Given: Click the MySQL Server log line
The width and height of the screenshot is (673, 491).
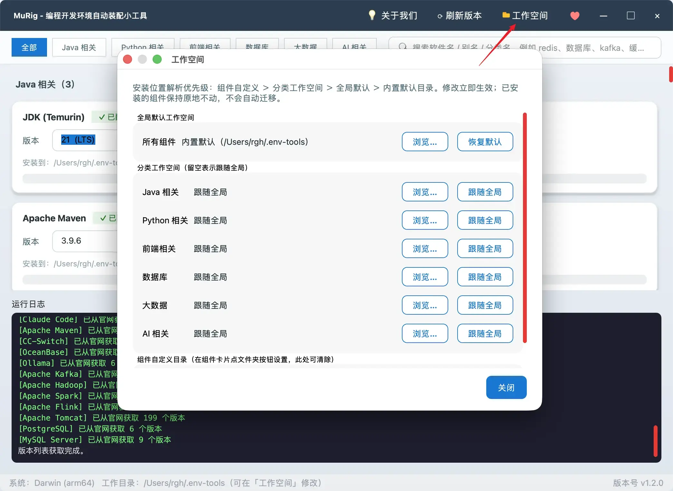Looking at the screenshot, I should 95,440.
